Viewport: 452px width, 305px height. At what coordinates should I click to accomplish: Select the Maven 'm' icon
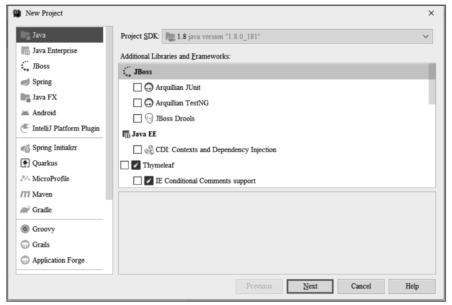click(25, 194)
